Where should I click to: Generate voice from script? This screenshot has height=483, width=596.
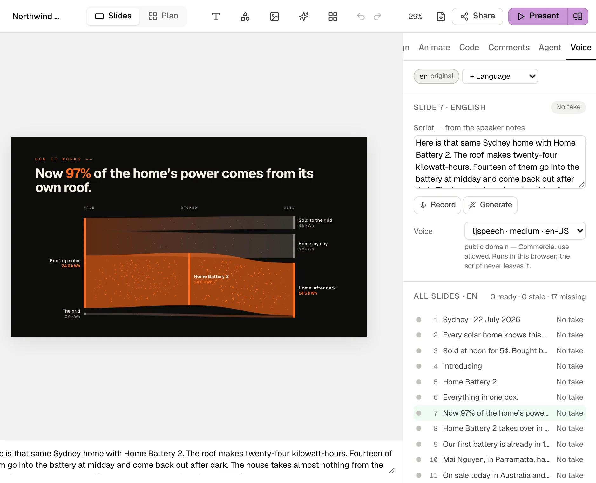point(490,205)
